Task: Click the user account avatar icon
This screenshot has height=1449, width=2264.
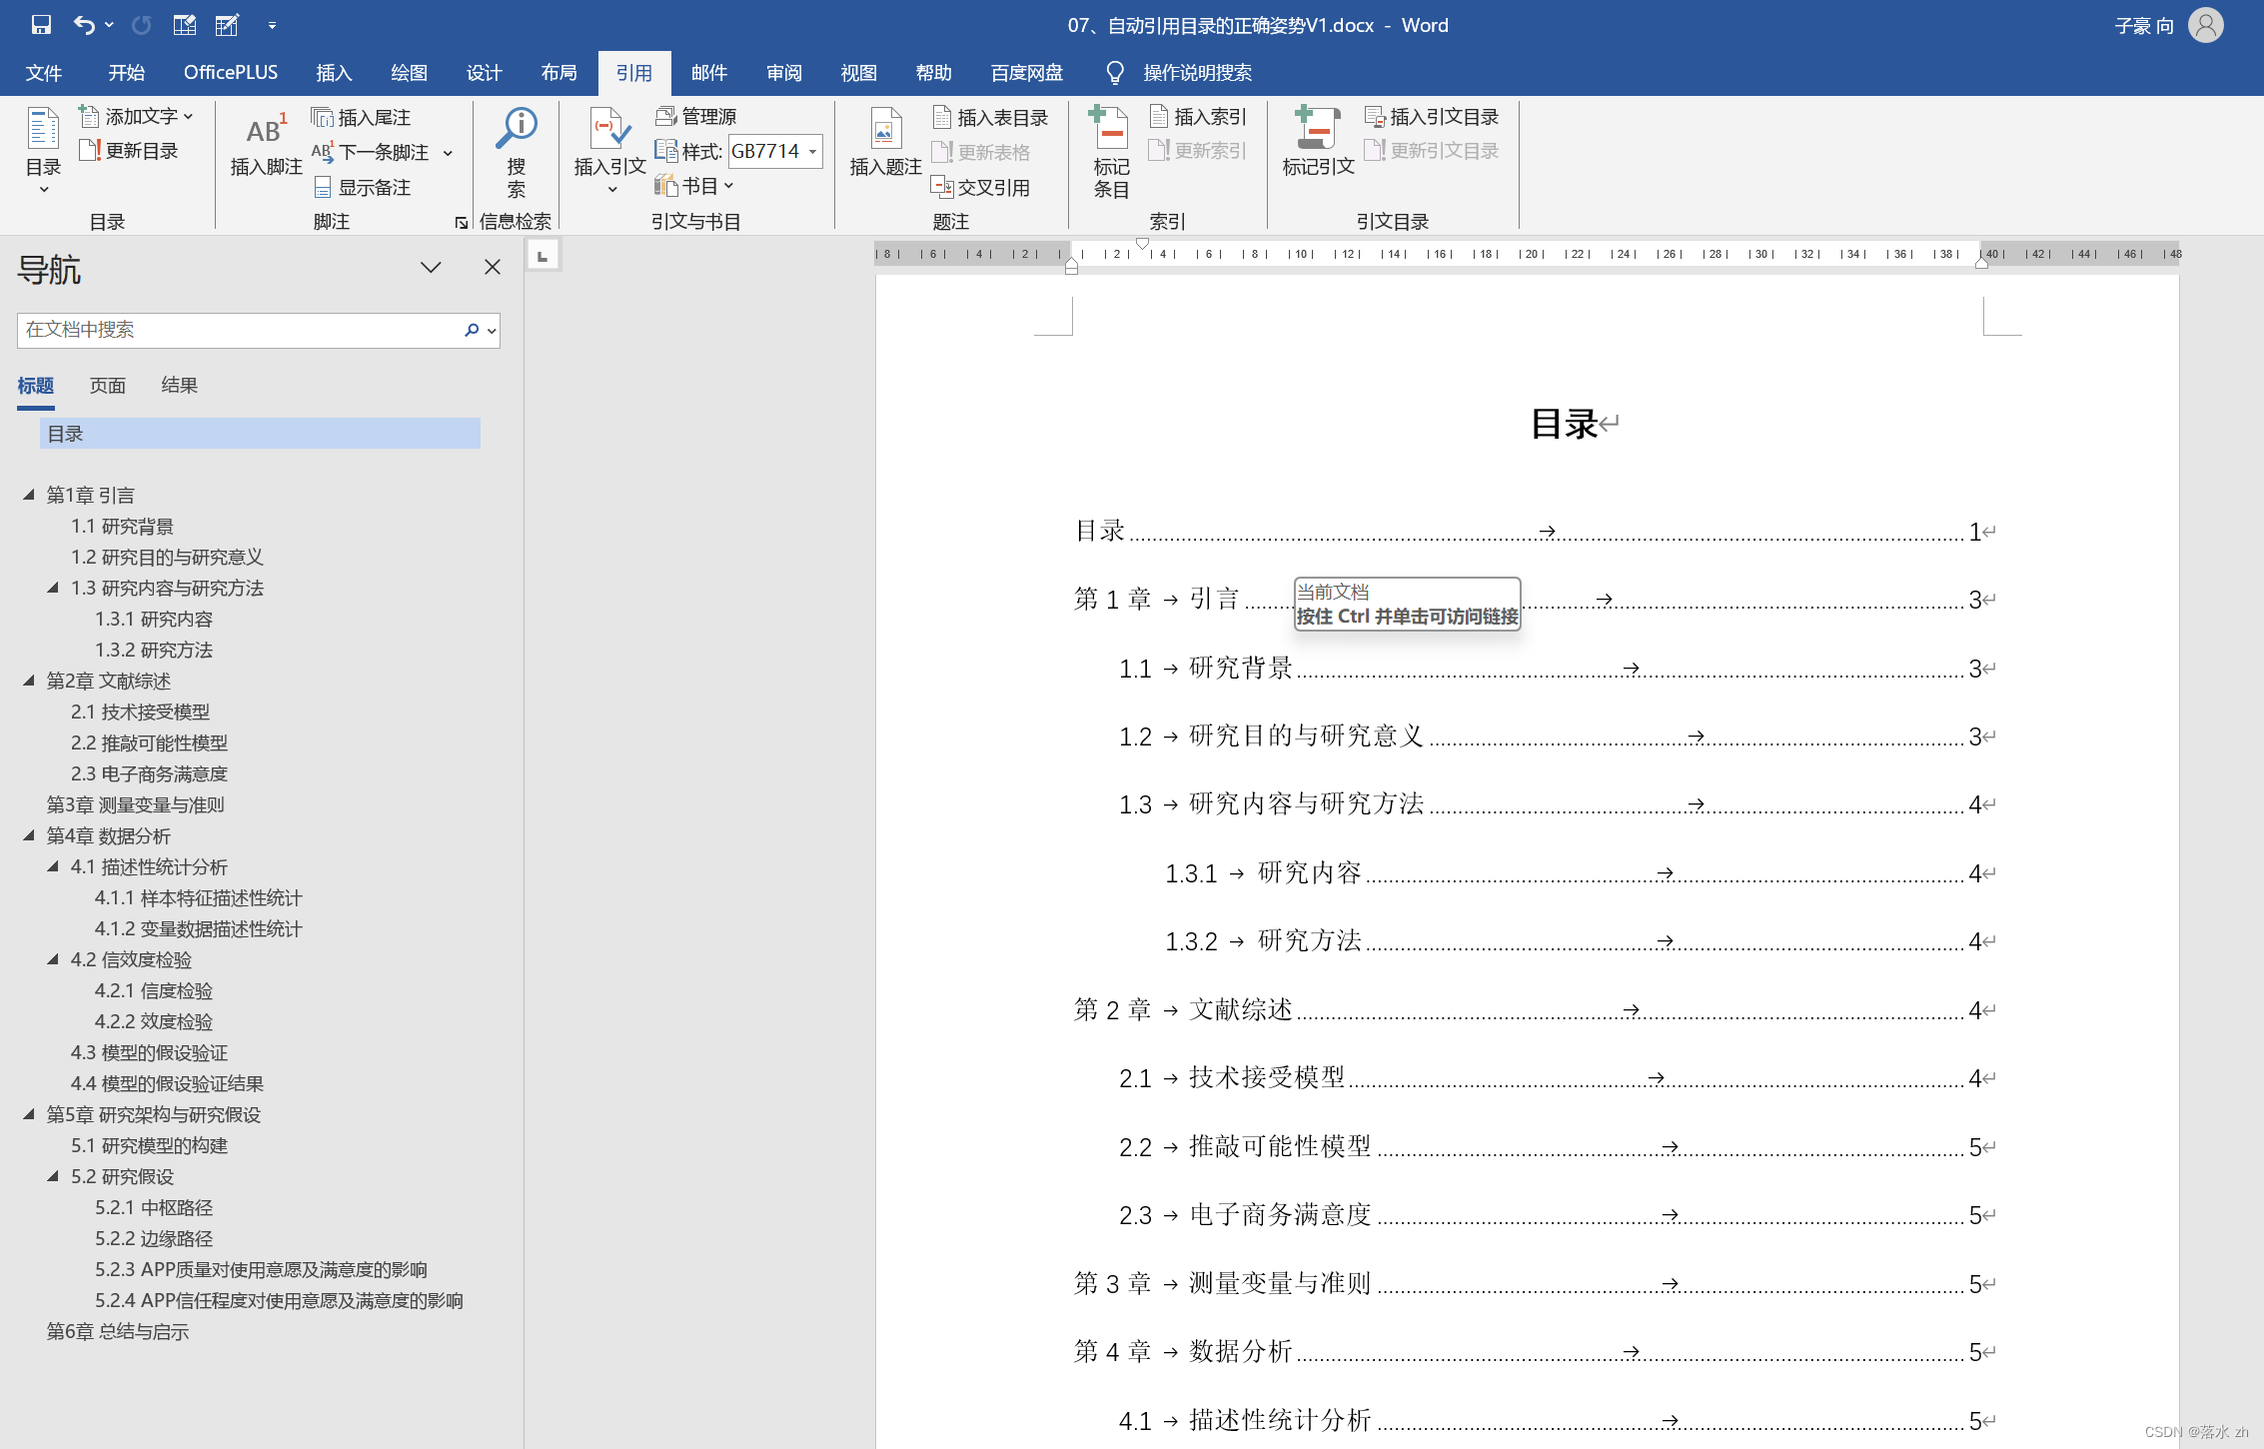Action: 2206,25
